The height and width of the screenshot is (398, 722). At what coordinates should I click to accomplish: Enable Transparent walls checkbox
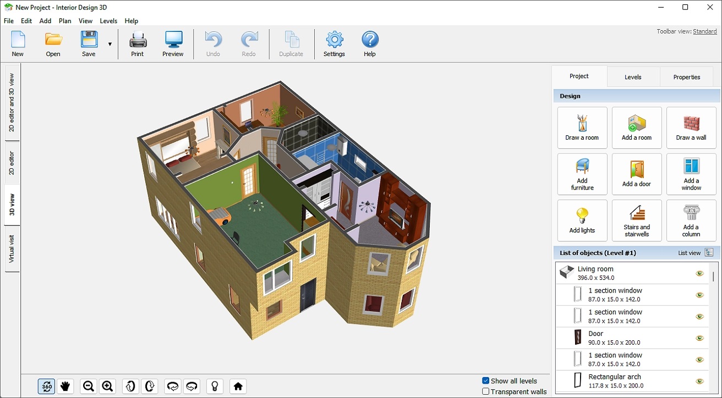pyautogui.click(x=486, y=391)
